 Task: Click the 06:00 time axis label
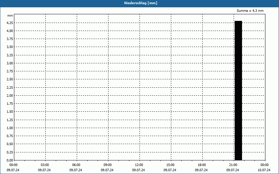click(x=76, y=165)
